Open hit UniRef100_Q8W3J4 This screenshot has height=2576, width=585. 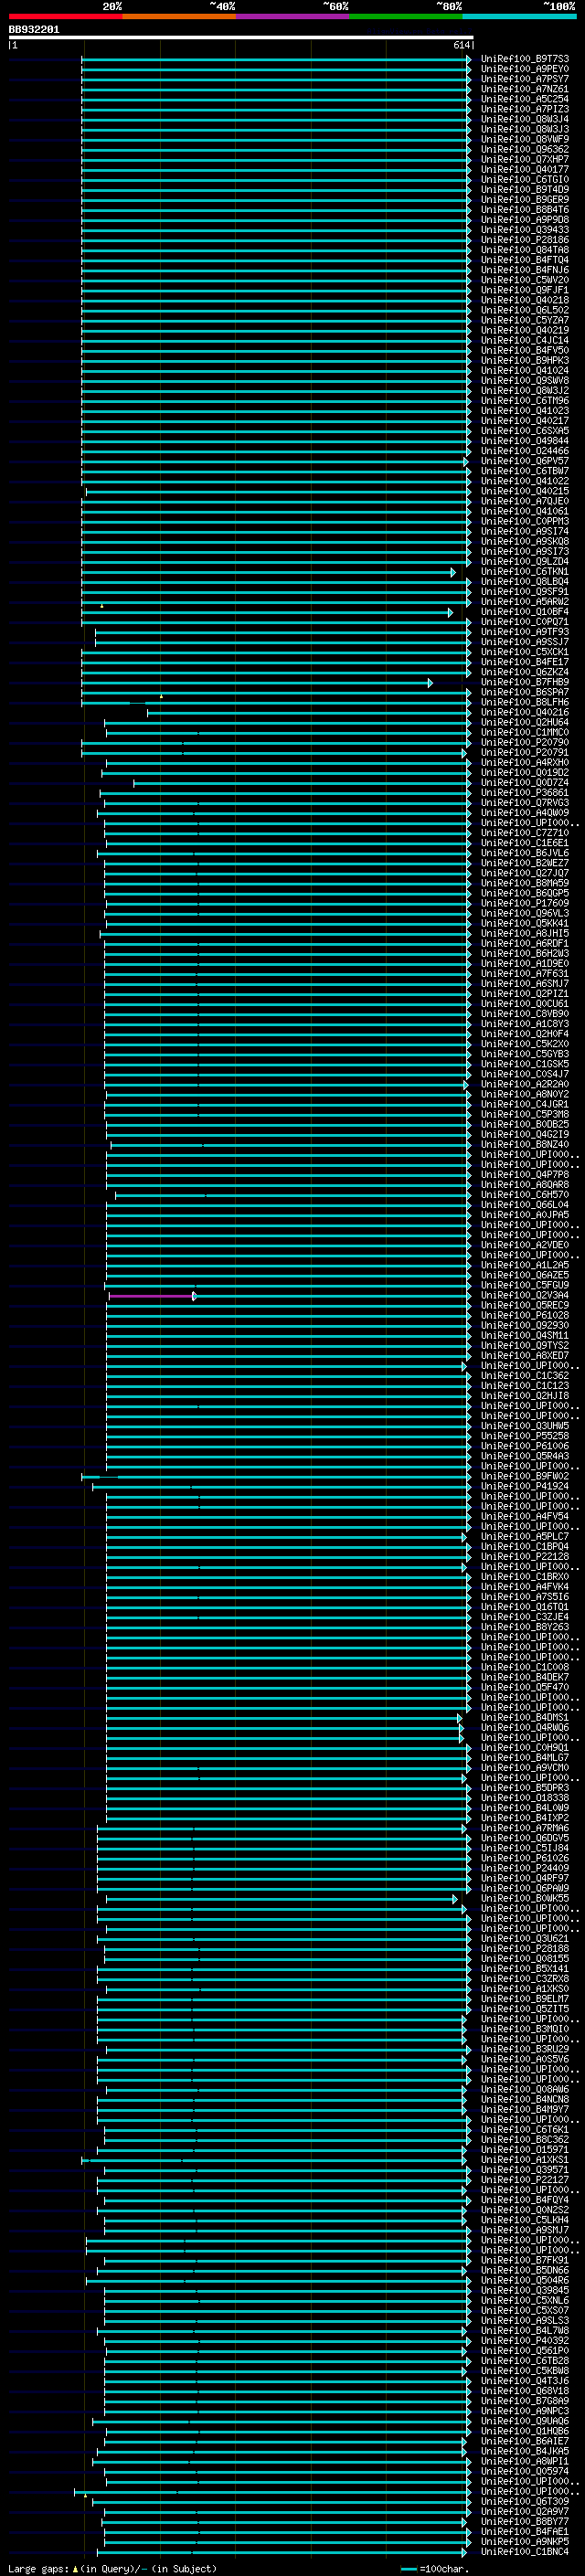point(524,119)
